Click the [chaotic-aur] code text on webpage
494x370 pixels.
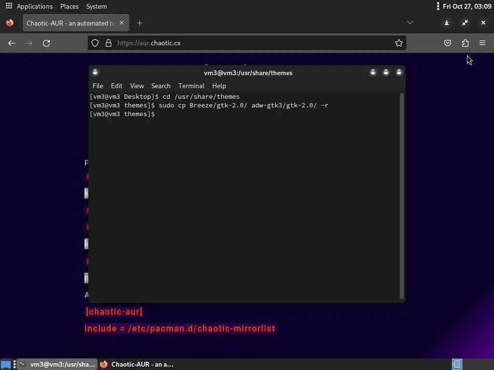tap(114, 312)
